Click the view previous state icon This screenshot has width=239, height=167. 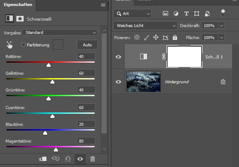55,158
